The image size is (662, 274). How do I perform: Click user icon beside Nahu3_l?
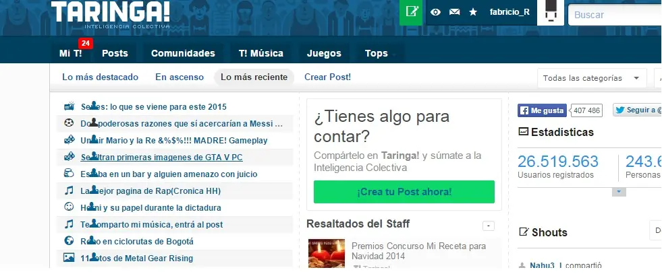522,265
